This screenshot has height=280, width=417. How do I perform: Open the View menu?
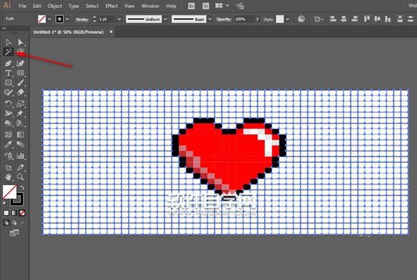pos(129,6)
